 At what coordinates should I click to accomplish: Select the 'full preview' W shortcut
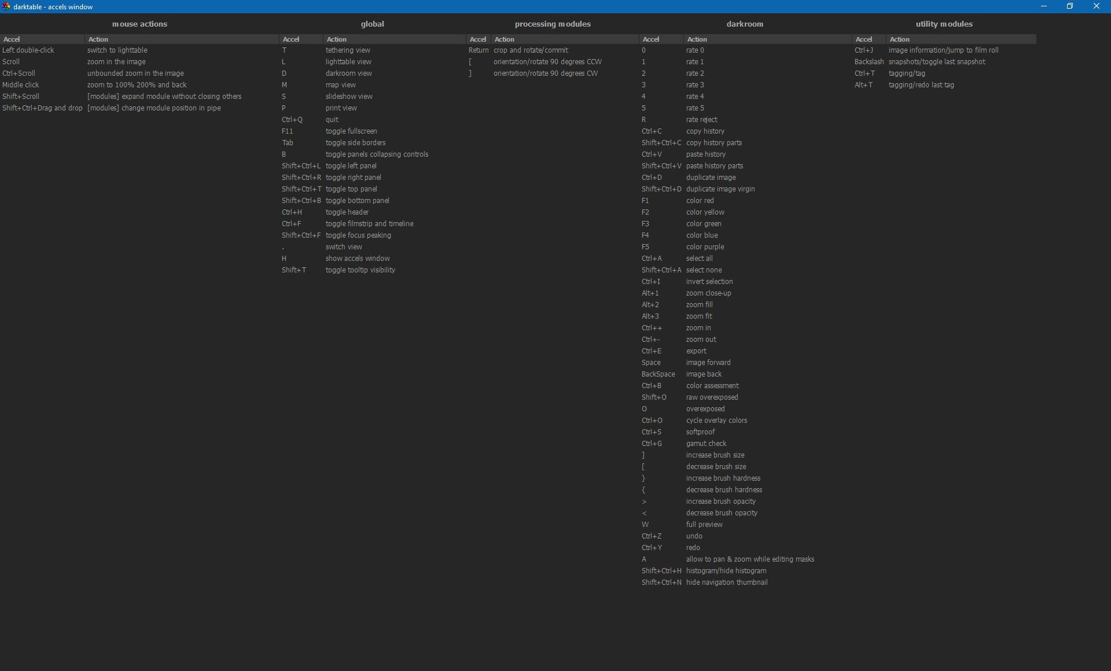pyautogui.click(x=704, y=525)
